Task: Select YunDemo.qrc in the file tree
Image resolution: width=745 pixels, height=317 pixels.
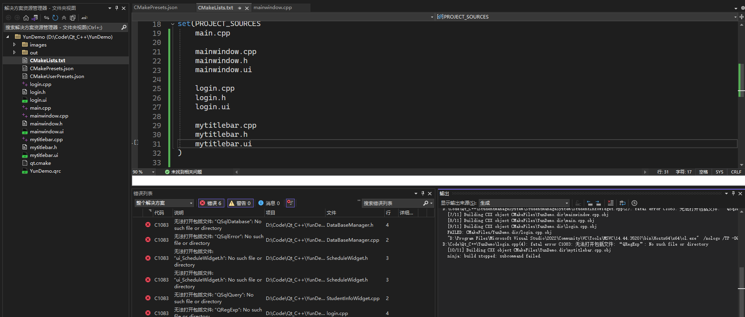Action: tap(45, 171)
